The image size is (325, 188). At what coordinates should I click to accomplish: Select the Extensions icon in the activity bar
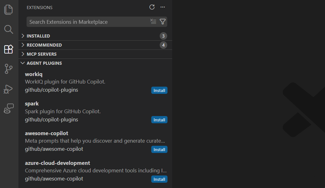point(8,49)
